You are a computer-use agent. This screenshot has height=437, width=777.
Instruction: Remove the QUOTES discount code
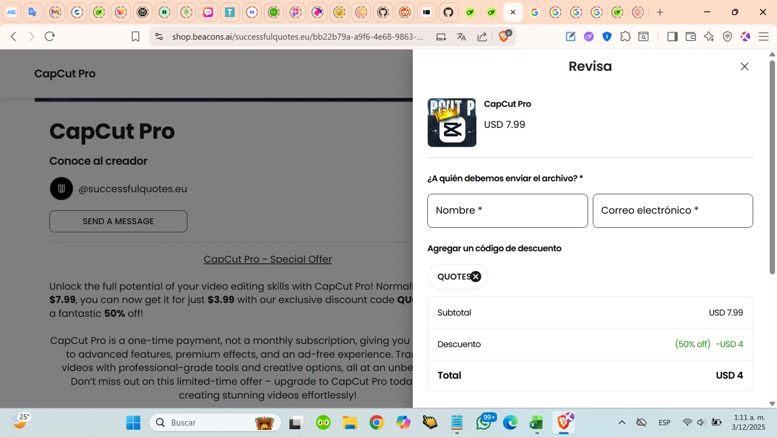point(476,276)
